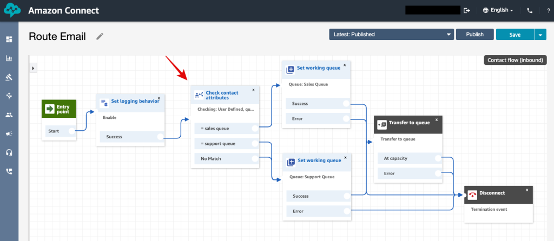
Task: Click the = support queue output connector
Action: [255, 144]
